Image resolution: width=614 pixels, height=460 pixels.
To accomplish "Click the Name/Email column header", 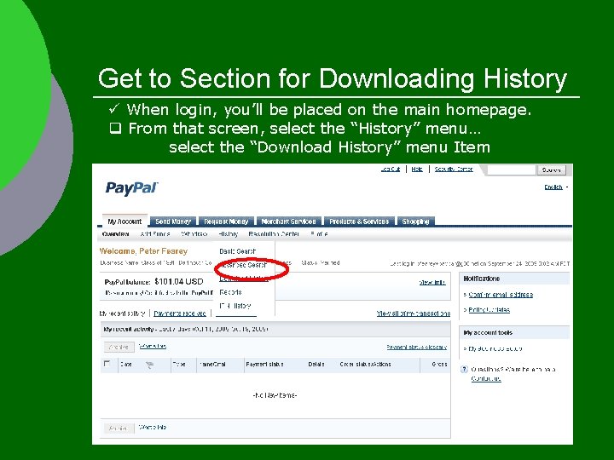I will click(x=212, y=365).
